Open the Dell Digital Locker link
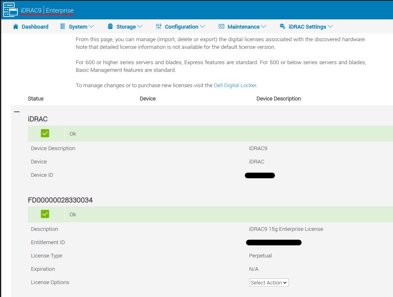Image resolution: width=393 pixels, height=297 pixels. point(235,86)
